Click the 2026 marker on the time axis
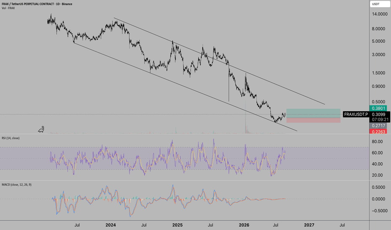 point(244,225)
